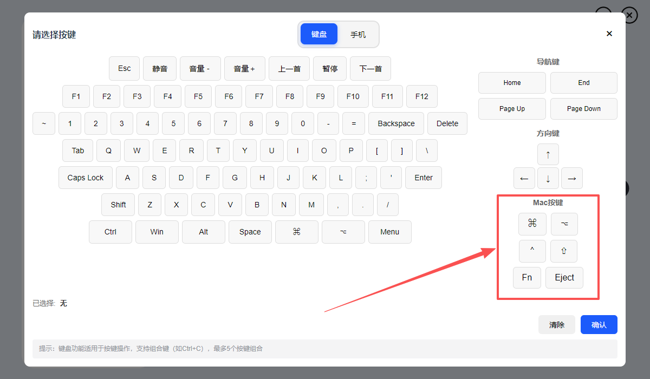Image resolution: width=650 pixels, height=379 pixels.
Task: Select the ⌘ Command key under Mac按键
Action: click(x=532, y=224)
